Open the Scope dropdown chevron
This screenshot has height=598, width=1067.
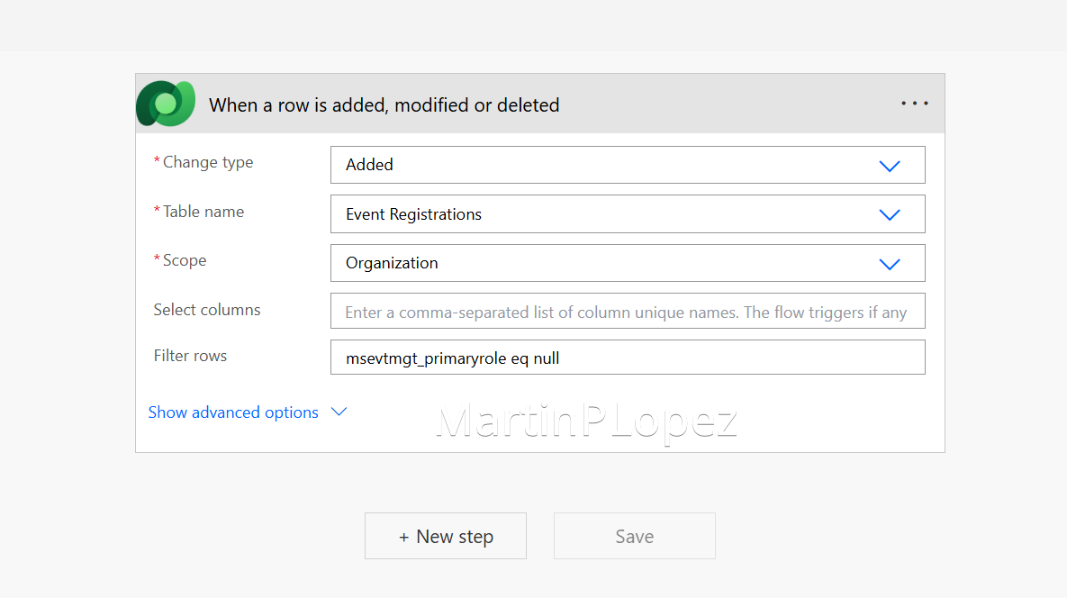(x=889, y=264)
